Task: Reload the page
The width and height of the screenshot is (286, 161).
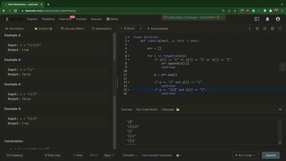Action: coord(15,11)
